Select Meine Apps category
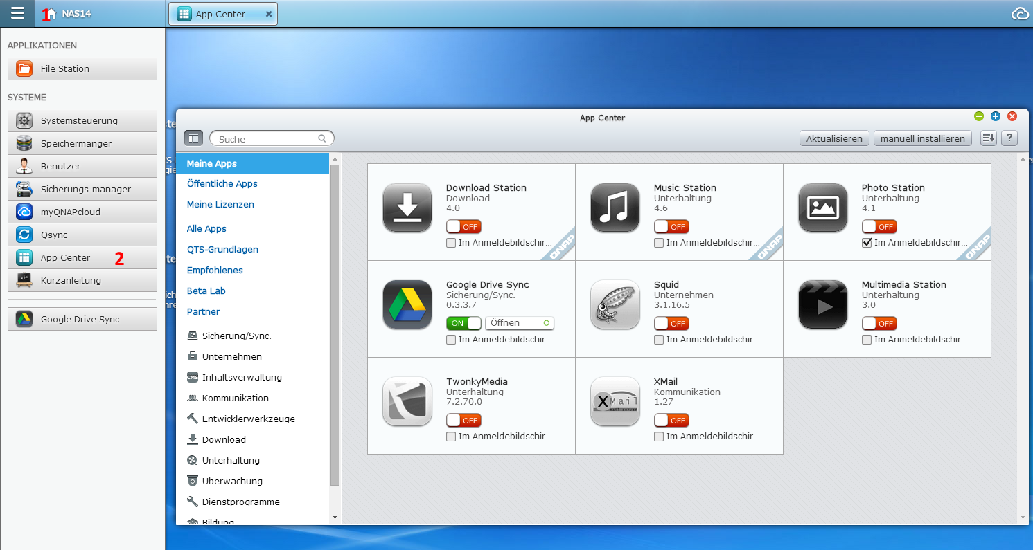 click(x=253, y=164)
